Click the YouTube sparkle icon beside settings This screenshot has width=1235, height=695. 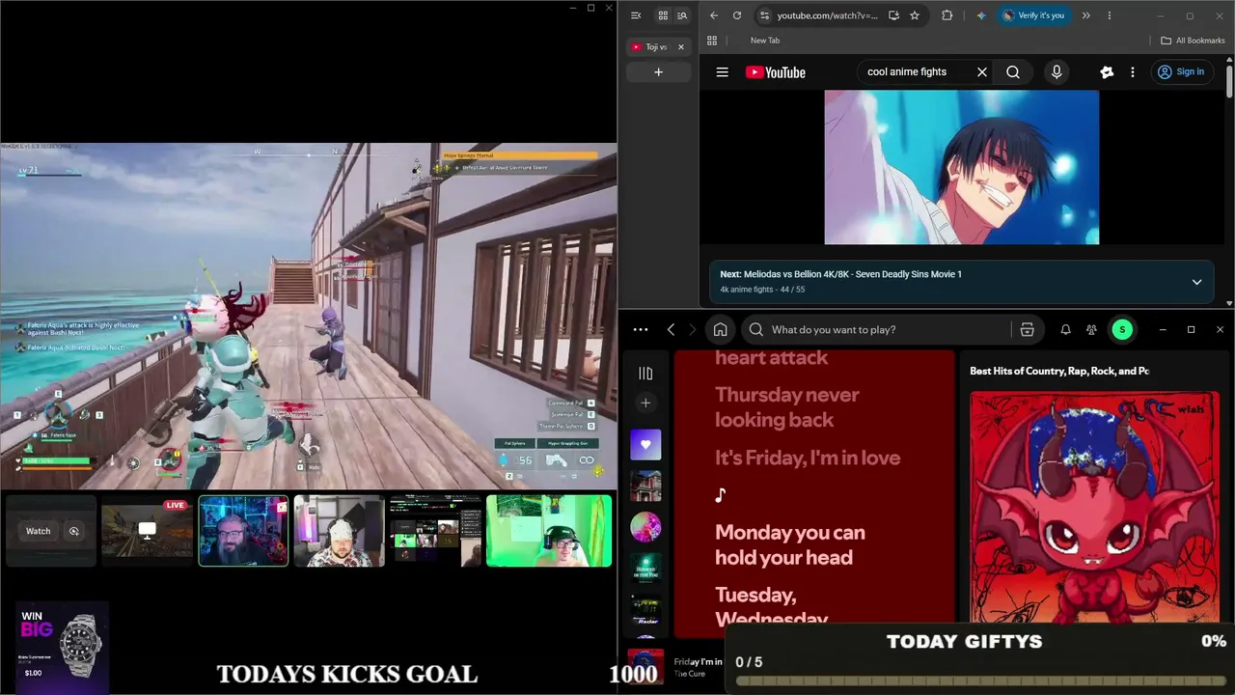tap(1107, 72)
